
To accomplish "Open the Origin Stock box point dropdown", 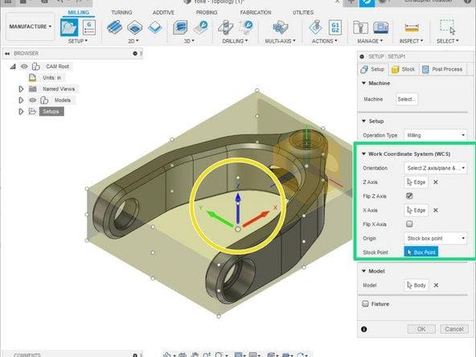I will 435,238.
